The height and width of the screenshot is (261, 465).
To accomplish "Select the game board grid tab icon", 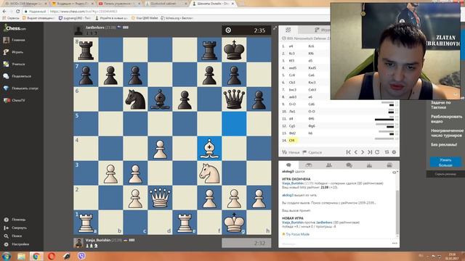I will pos(288,30).
